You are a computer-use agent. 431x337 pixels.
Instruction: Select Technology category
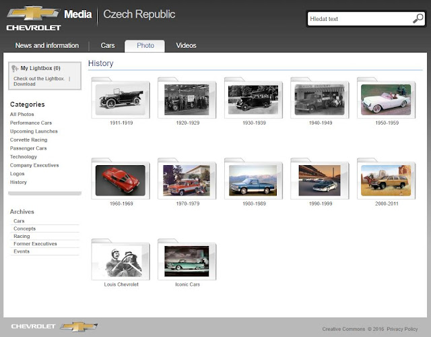click(24, 157)
